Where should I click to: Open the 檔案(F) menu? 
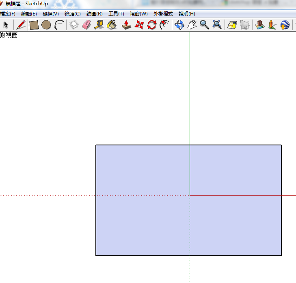click(8, 14)
